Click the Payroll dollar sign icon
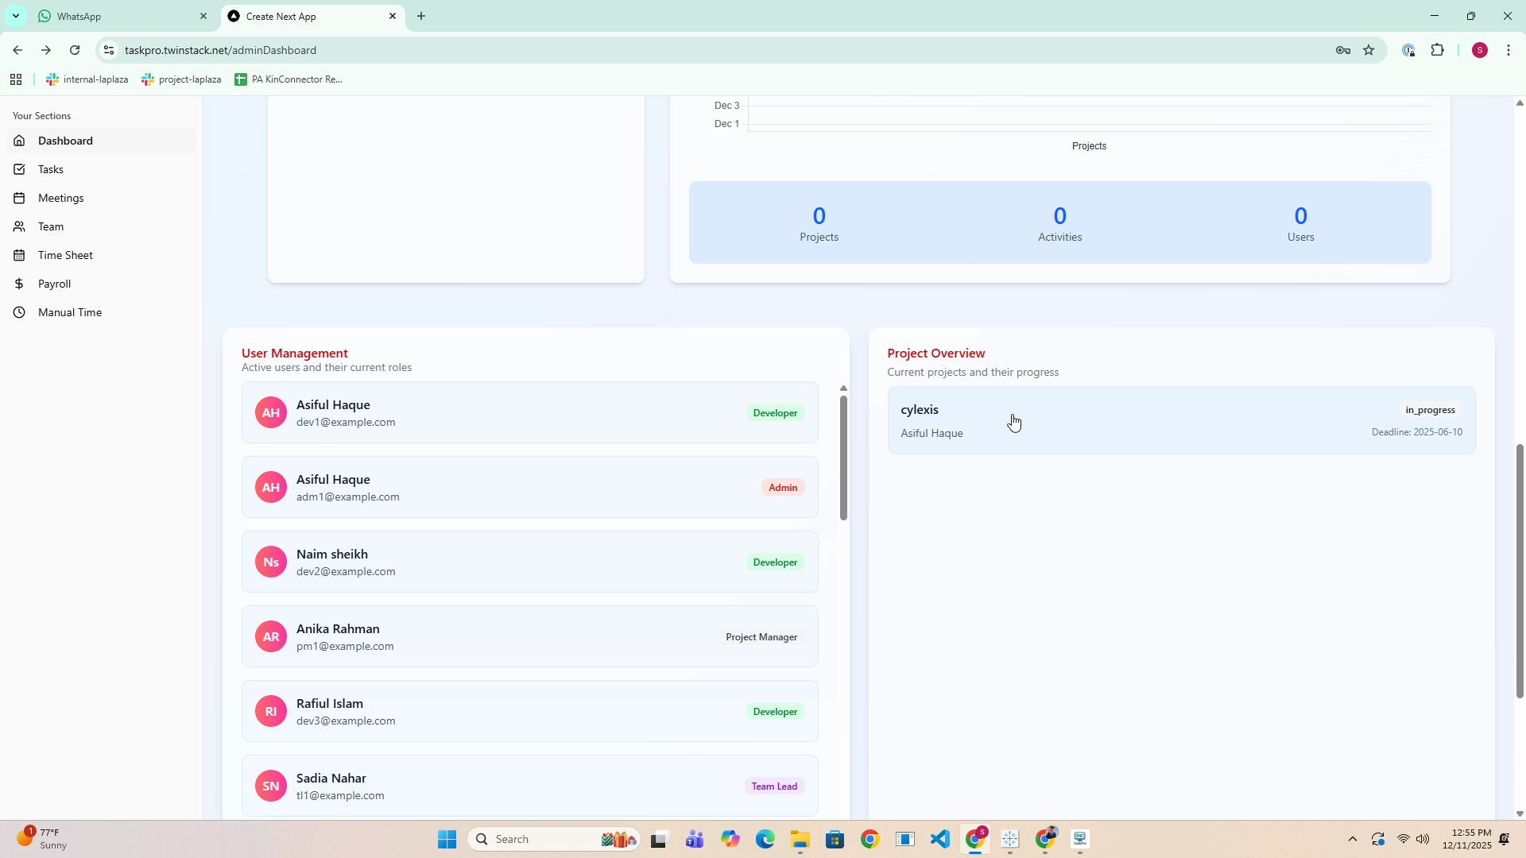 pos(19,284)
